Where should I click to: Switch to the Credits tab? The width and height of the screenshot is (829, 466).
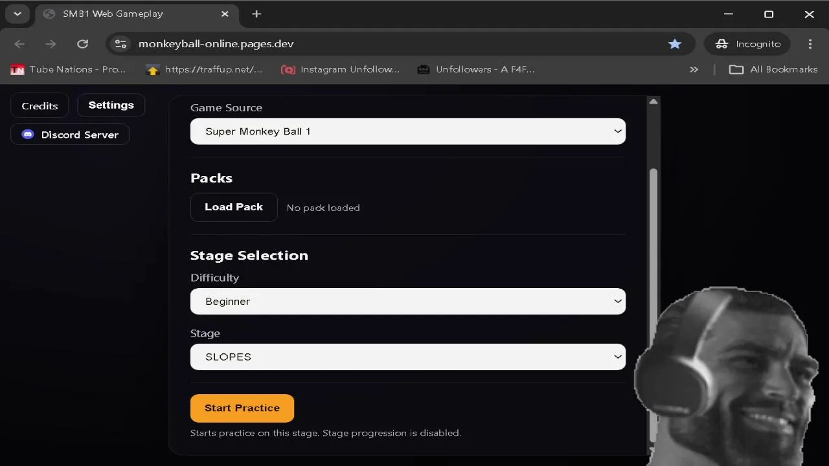click(x=40, y=106)
